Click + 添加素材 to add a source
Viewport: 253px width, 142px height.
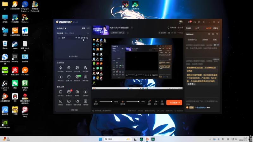[73, 56]
